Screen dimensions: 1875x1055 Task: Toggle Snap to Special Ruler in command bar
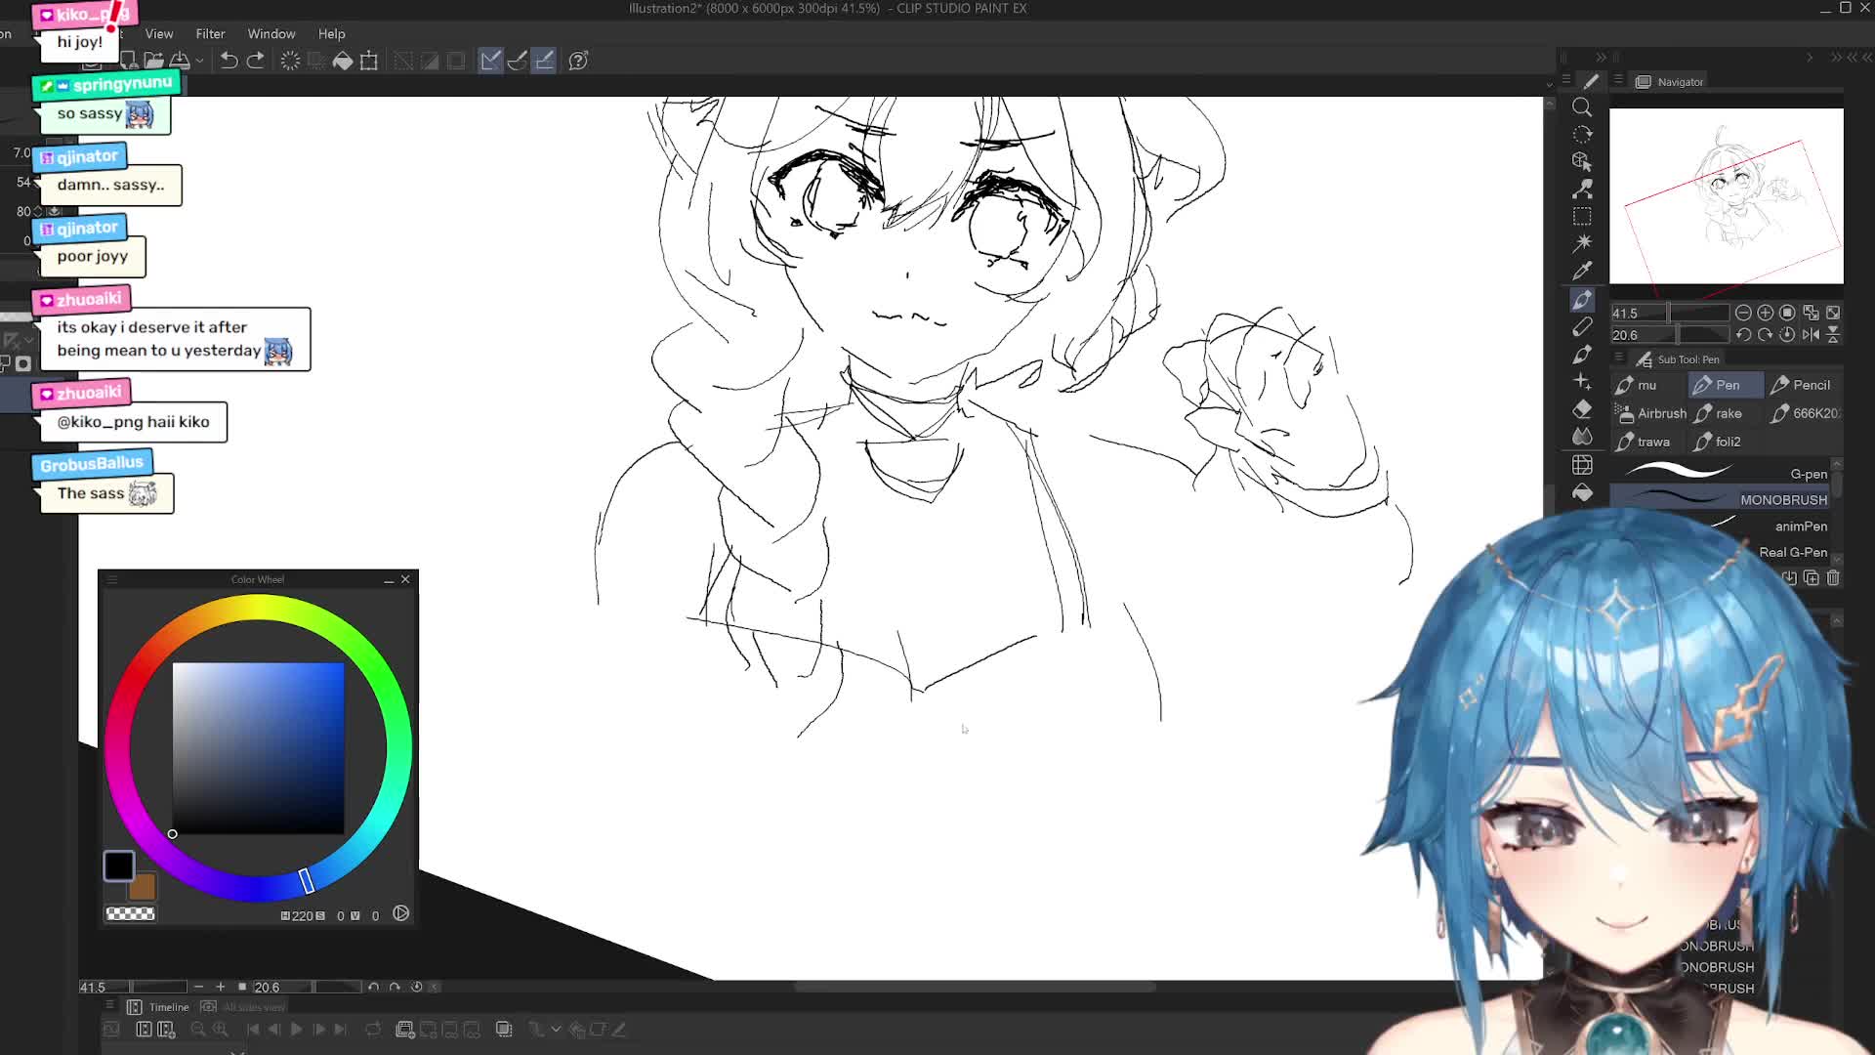518,61
